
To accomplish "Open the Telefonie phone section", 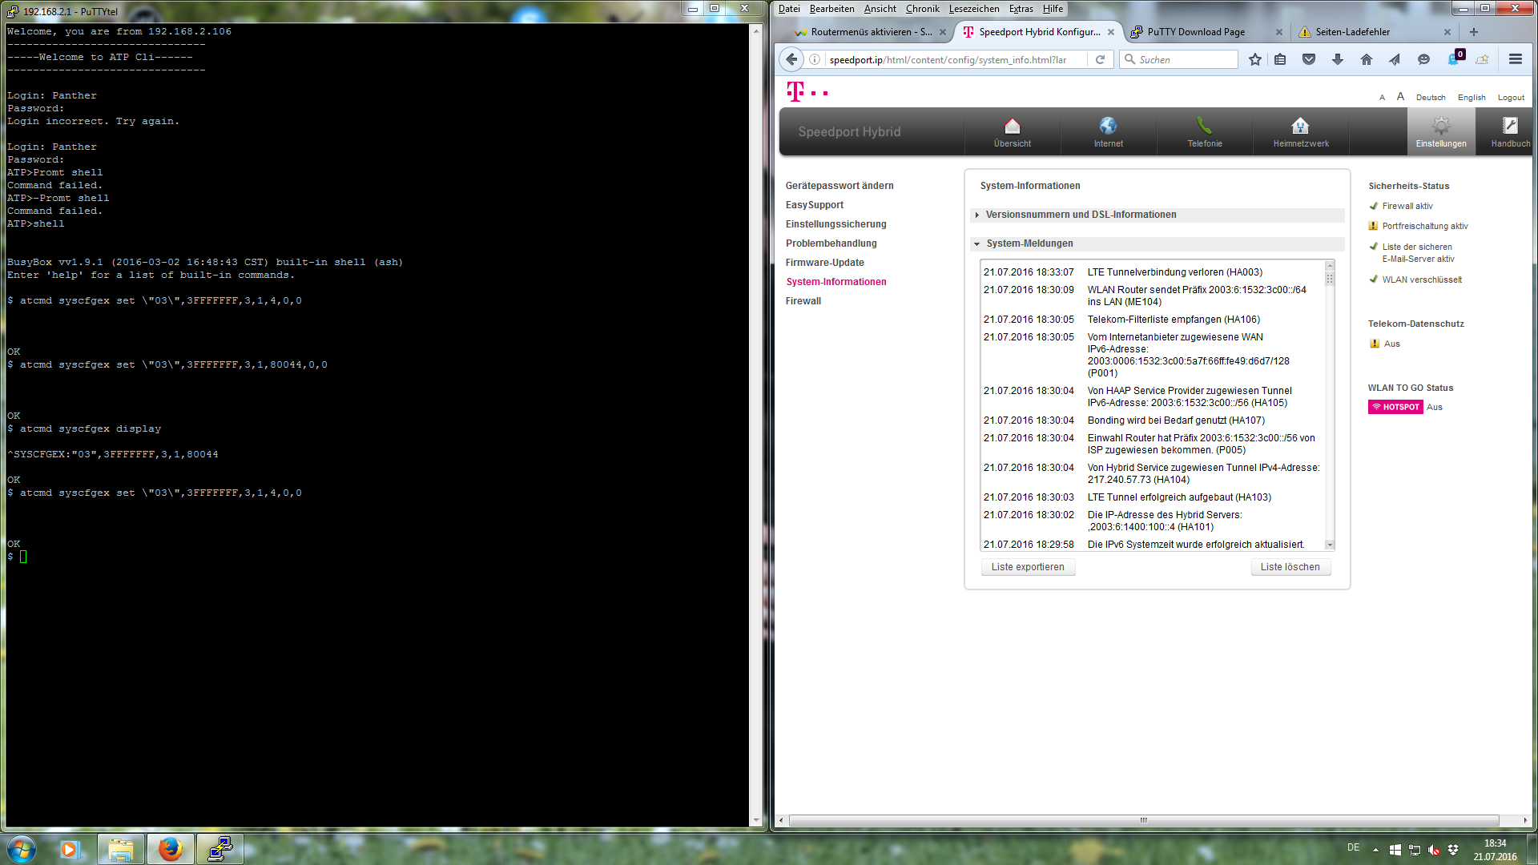I will coord(1205,132).
